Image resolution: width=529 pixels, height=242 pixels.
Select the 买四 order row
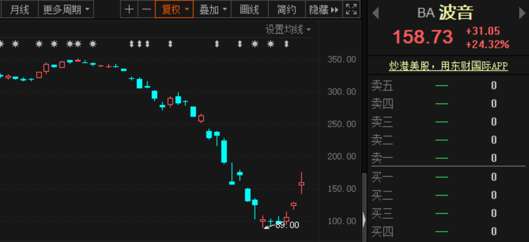pyautogui.click(x=448, y=231)
